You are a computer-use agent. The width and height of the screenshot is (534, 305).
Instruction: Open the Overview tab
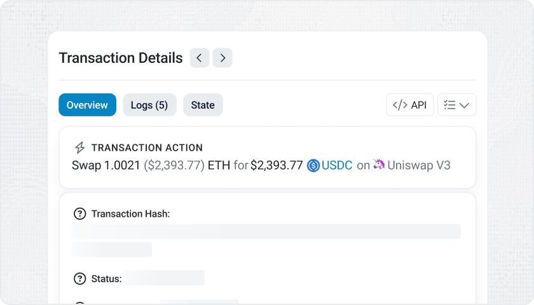tap(87, 105)
